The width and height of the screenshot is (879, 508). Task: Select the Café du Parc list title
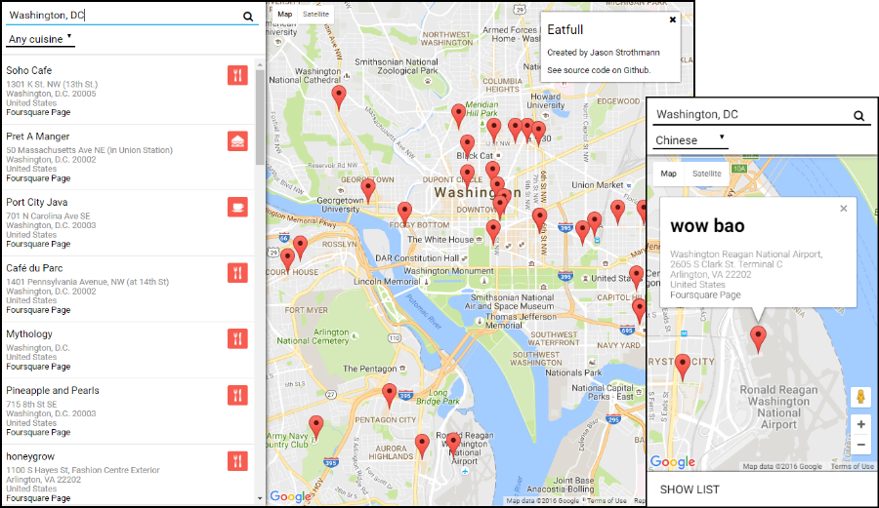[x=34, y=268]
